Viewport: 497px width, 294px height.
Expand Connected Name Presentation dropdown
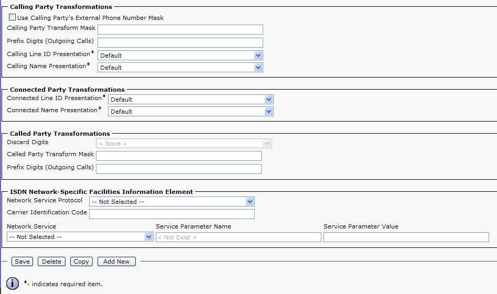pyautogui.click(x=190, y=111)
